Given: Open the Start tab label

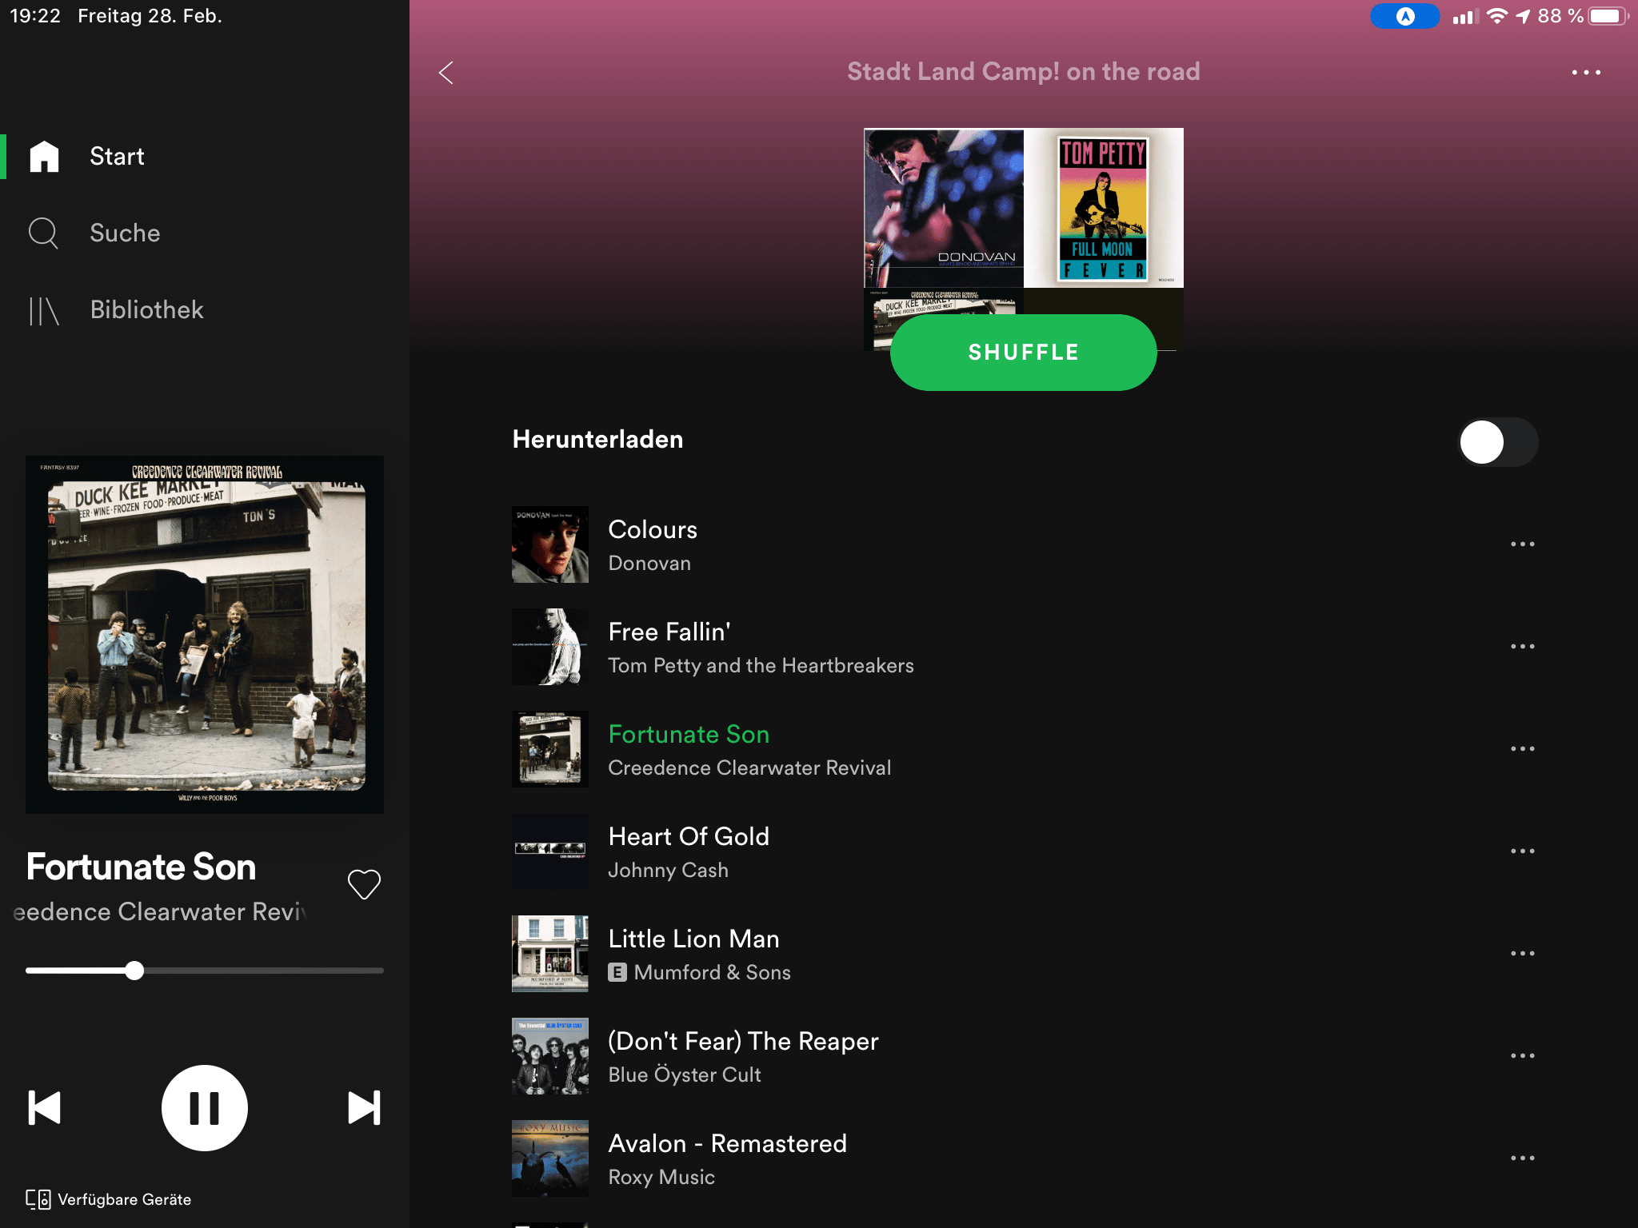Looking at the screenshot, I should tap(117, 156).
